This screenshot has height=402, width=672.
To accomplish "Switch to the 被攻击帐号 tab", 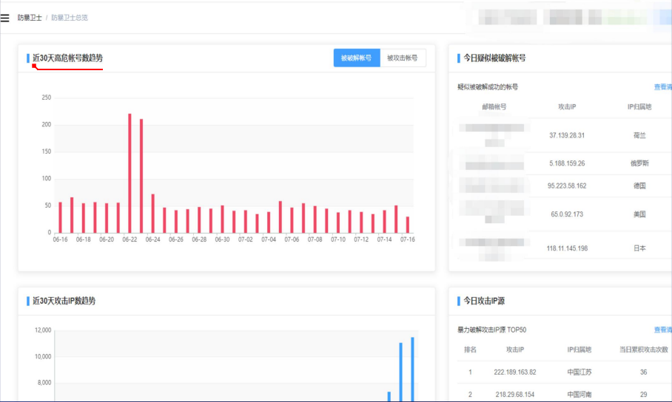I will 403,58.
